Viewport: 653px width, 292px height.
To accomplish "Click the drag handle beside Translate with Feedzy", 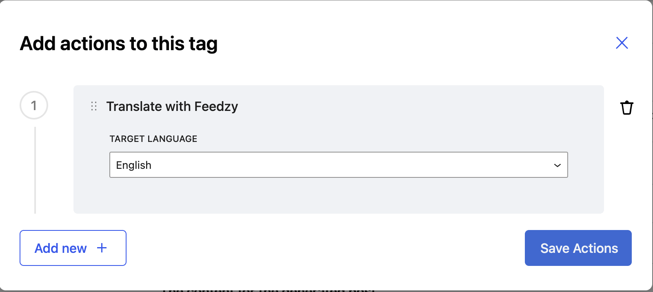I will tap(94, 106).
